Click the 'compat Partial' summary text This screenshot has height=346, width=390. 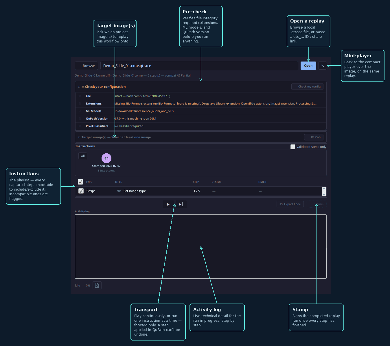(x=178, y=75)
